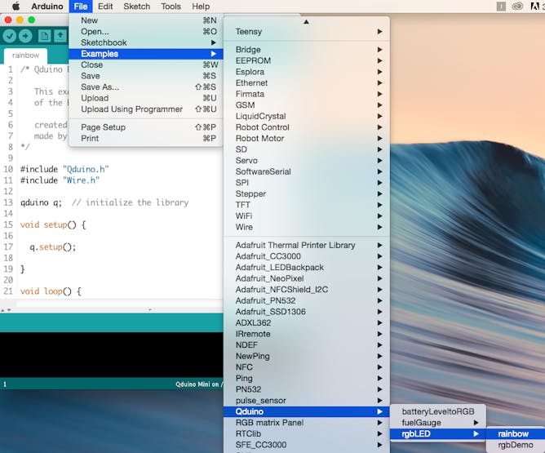Open the WiFi examples entry
545x453 pixels.
coord(307,216)
